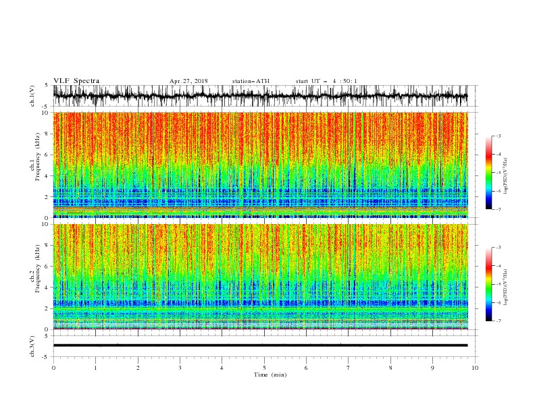
Task: Click the "ch.1(V)" waveform axis label
Action: click(32, 95)
